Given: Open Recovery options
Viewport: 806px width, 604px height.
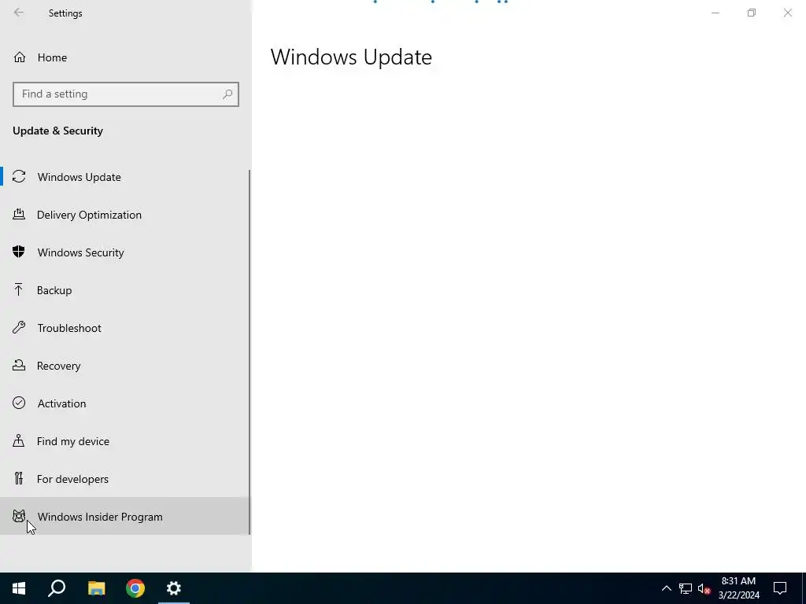Looking at the screenshot, I should pos(125,366).
